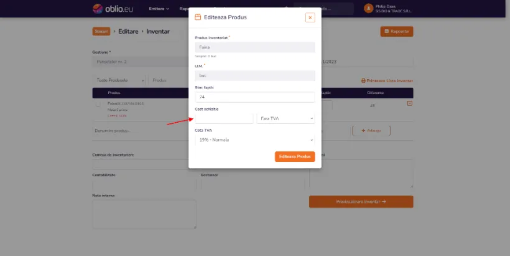
Task: Click the box icon beside Editeaza Produs
Action: coord(198,17)
